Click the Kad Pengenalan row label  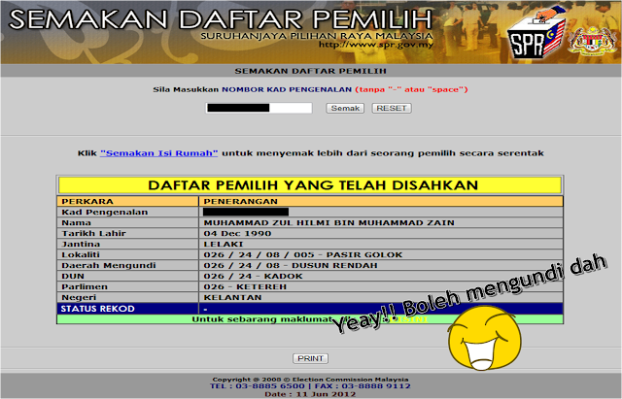point(105,212)
